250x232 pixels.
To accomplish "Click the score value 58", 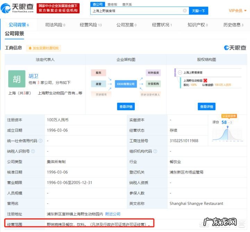I will 224,122.
